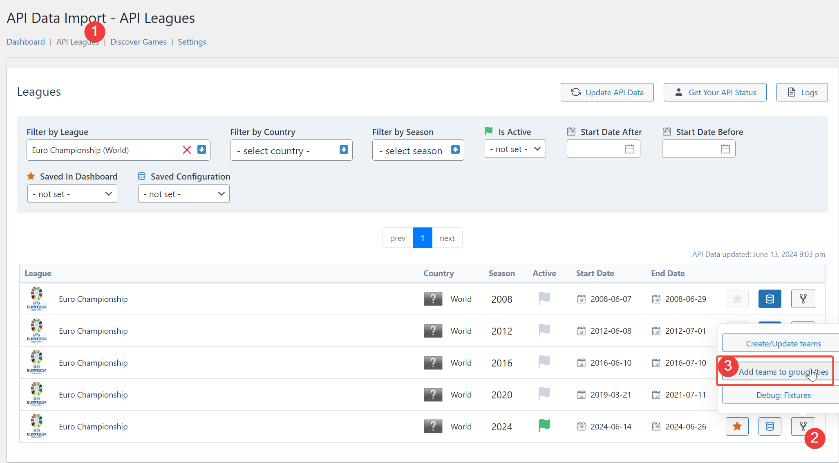Select page 1 in pagination
839x463 pixels.
click(x=423, y=238)
